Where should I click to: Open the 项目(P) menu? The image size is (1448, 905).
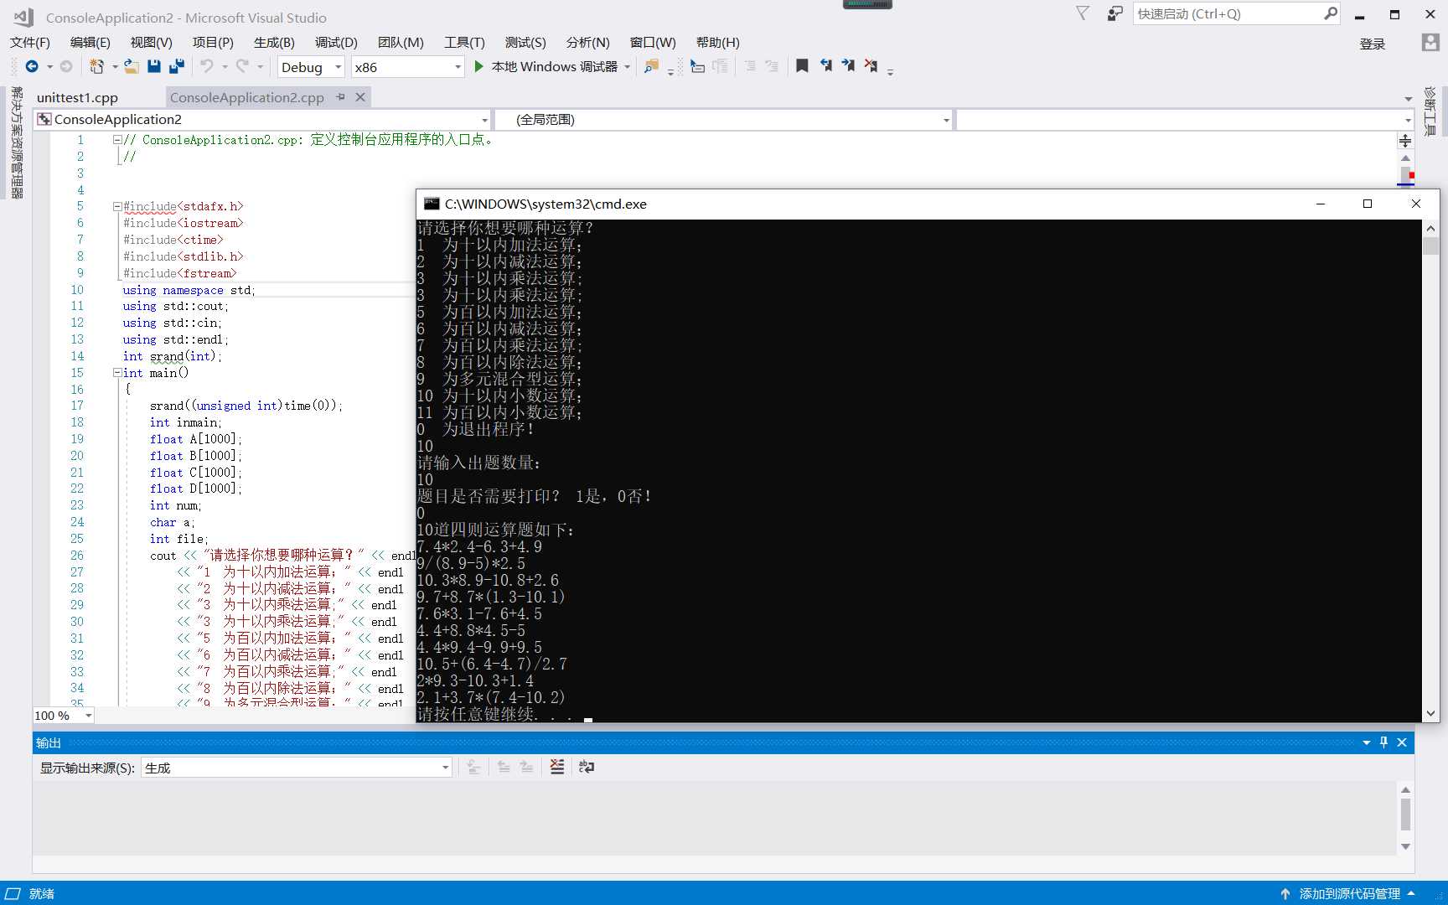pos(213,42)
